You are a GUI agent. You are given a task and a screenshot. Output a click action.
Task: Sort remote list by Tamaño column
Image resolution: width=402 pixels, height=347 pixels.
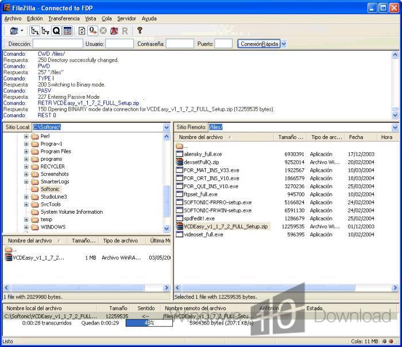tap(291, 137)
